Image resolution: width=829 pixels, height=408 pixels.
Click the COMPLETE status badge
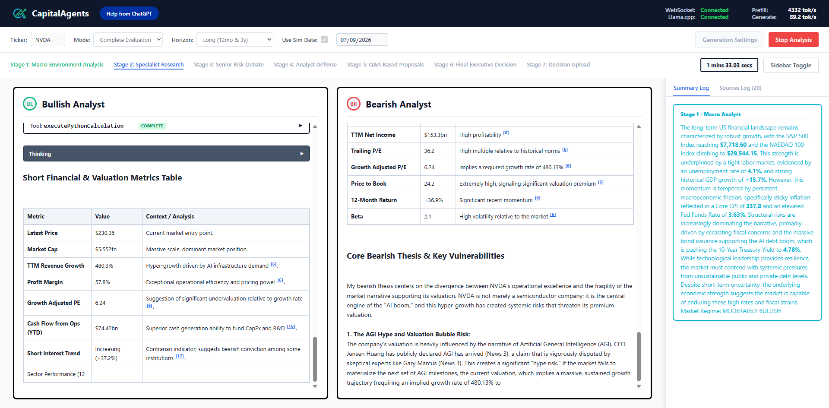click(152, 126)
